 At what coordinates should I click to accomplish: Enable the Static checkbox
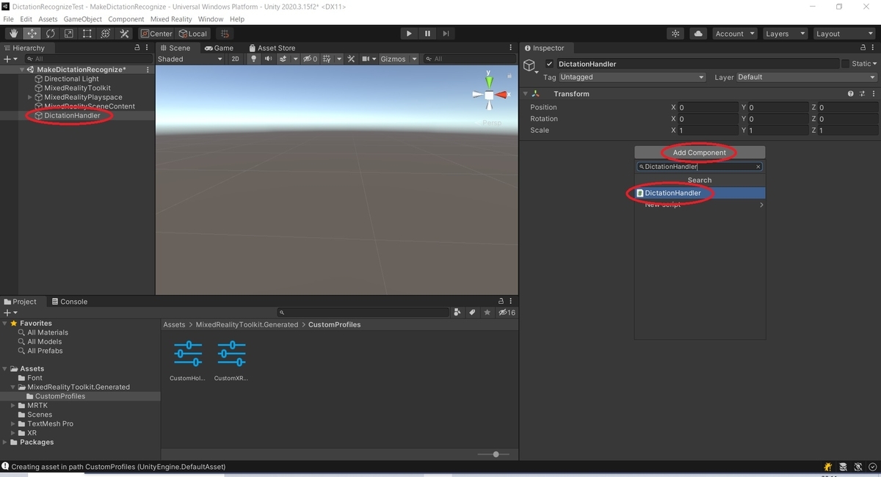[845, 64]
